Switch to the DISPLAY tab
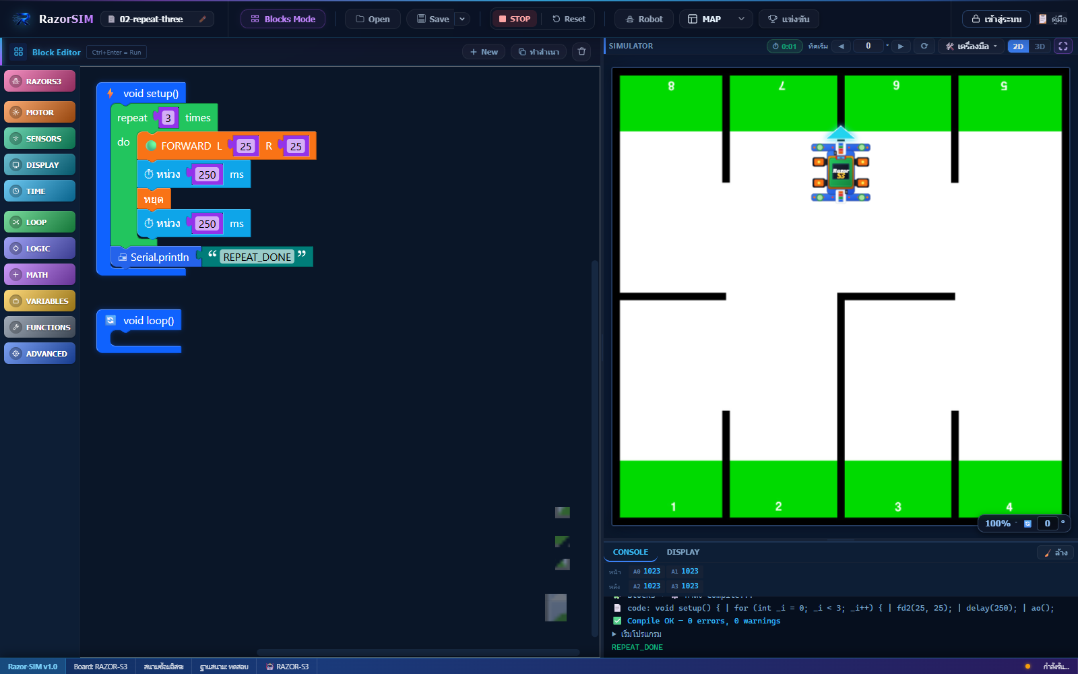1078x674 pixels. [x=683, y=552]
